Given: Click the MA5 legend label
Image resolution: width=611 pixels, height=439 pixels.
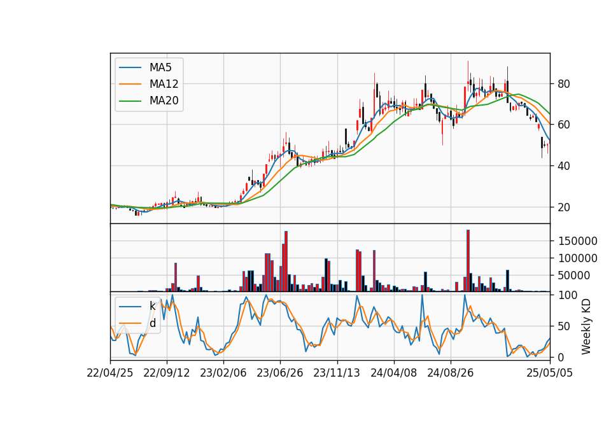Looking at the screenshot, I should pos(160,67).
